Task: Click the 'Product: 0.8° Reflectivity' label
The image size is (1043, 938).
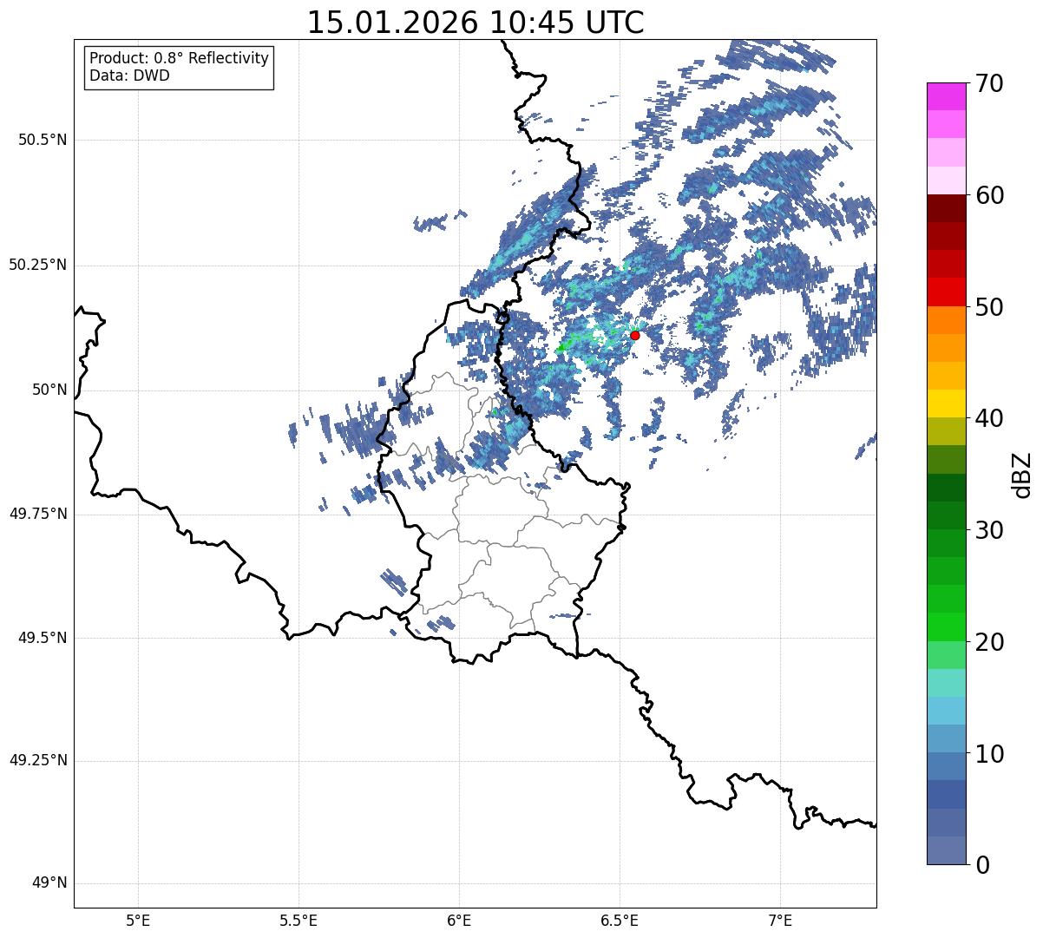Action: pyautogui.click(x=180, y=58)
